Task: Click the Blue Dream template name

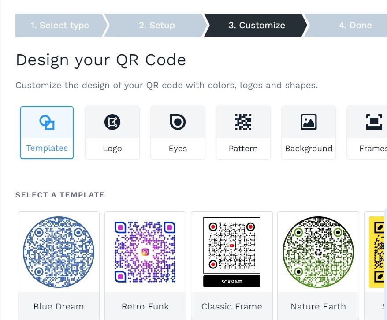Action: coord(58,306)
